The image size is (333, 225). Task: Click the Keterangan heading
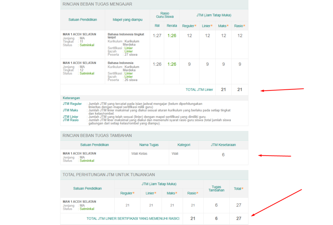tap(71, 98)
